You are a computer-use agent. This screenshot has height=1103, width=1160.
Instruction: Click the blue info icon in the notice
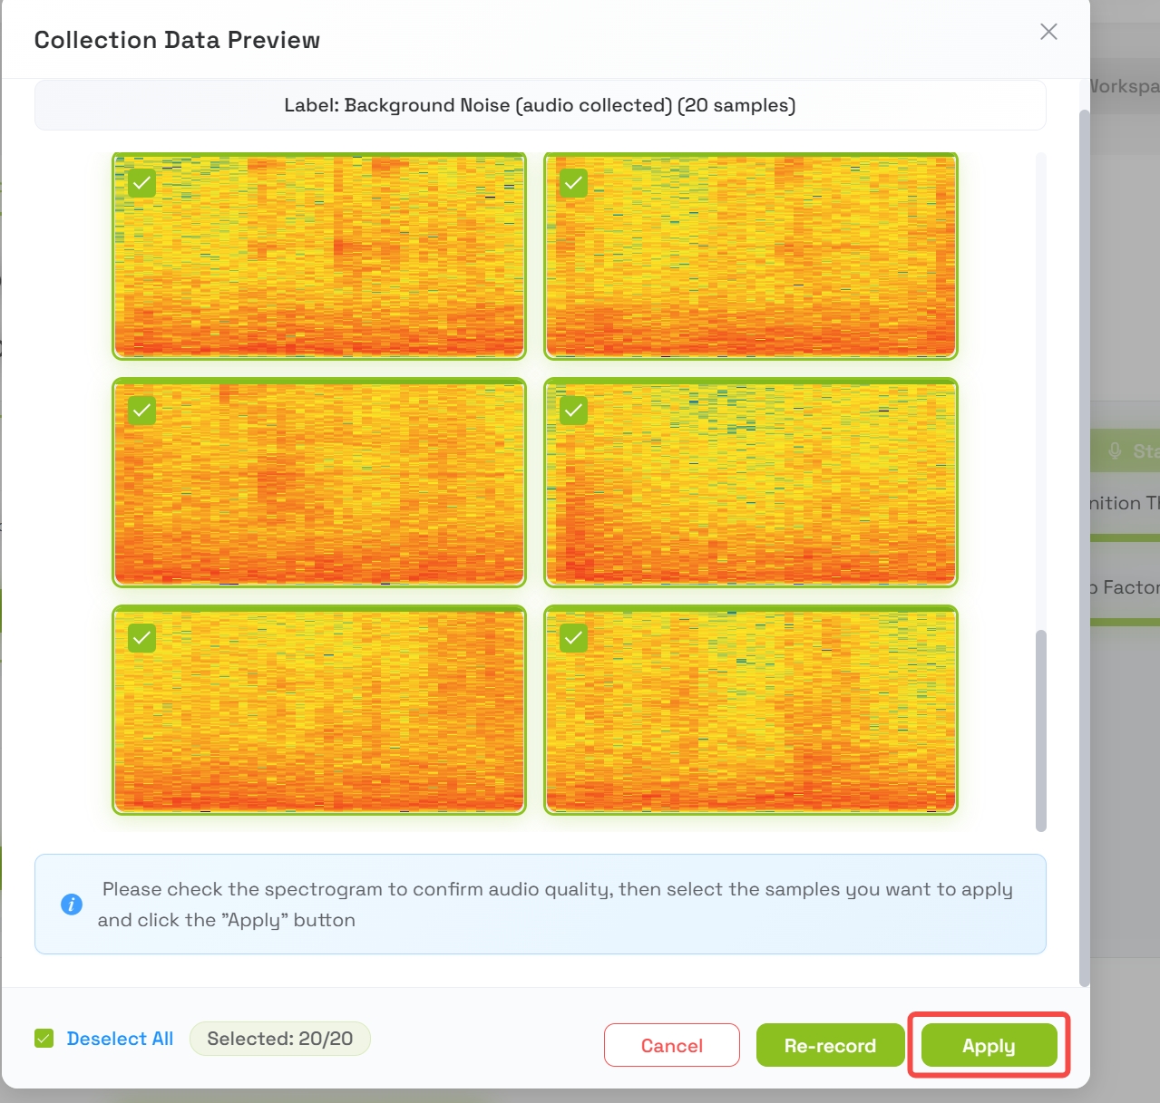tap(72, 904)
